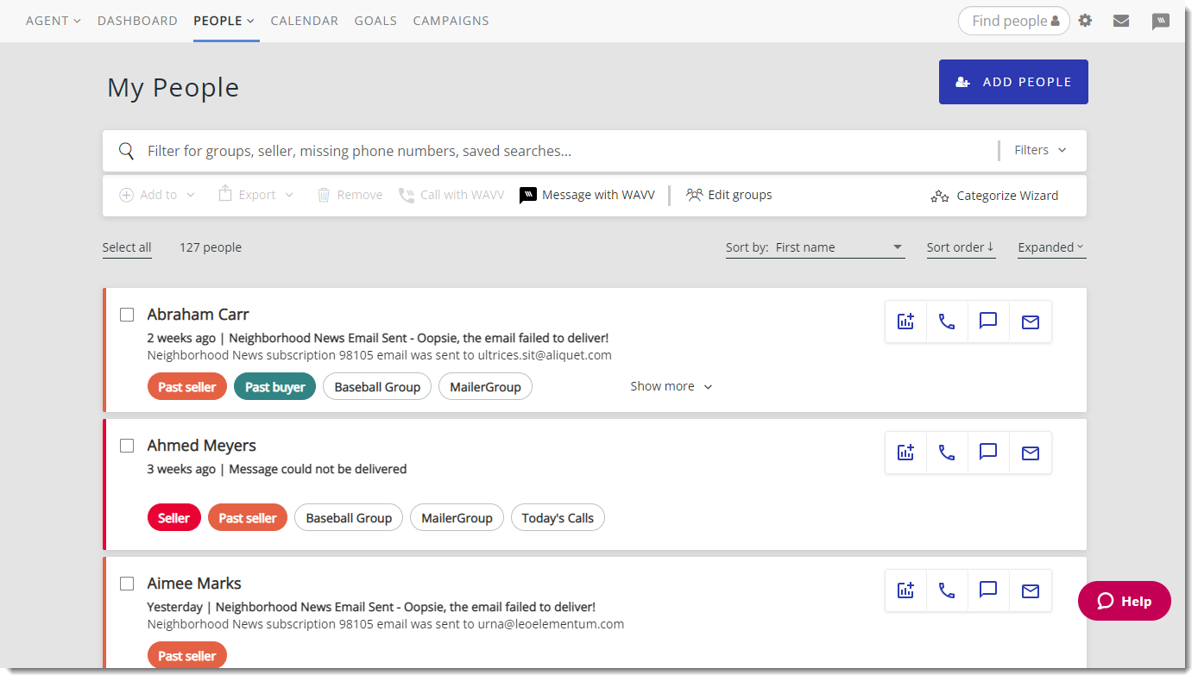The image size is (1198, 681).
Task: Click the phone icon for Ahmed Meyers
Action: pos(947,453)
